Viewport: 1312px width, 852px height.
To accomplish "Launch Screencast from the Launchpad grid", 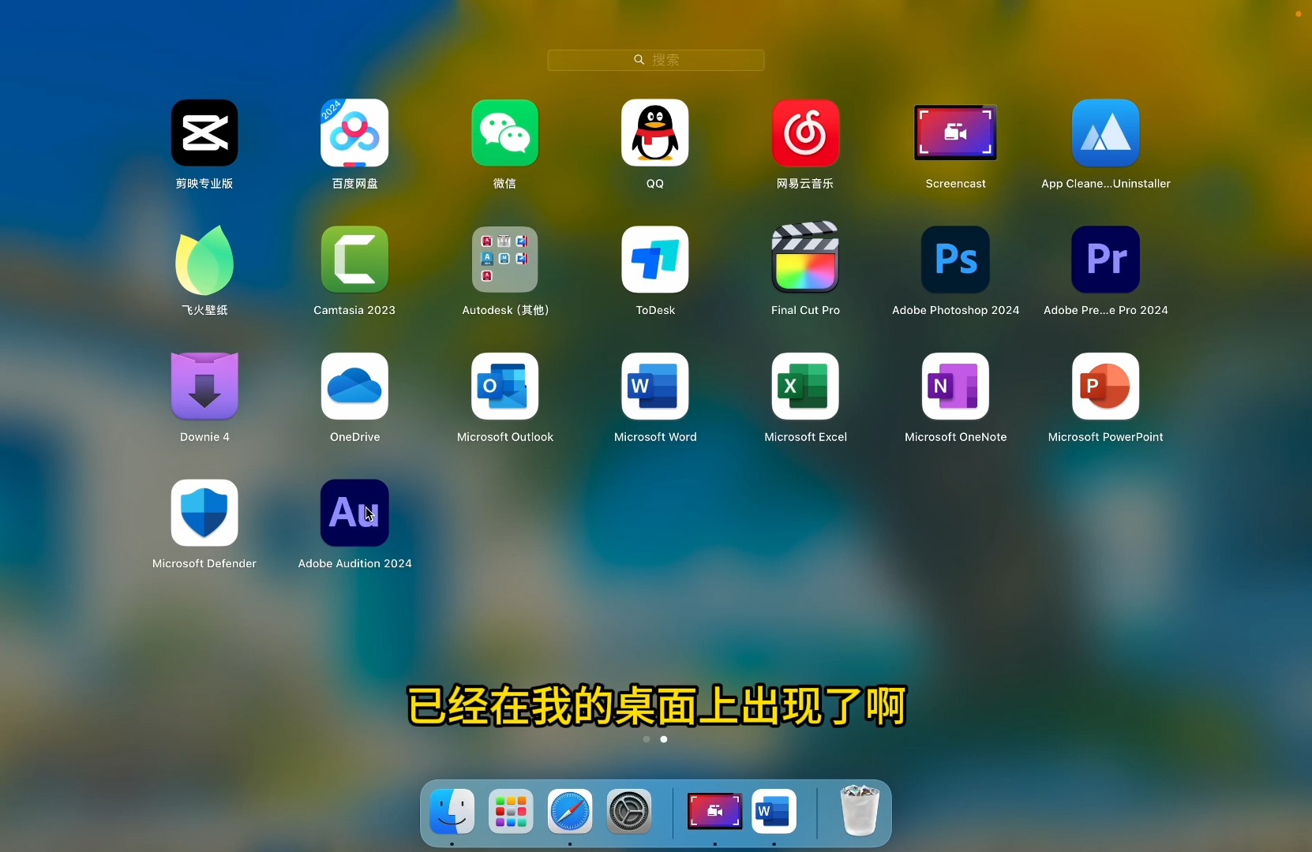I will (x=955, y=133).
